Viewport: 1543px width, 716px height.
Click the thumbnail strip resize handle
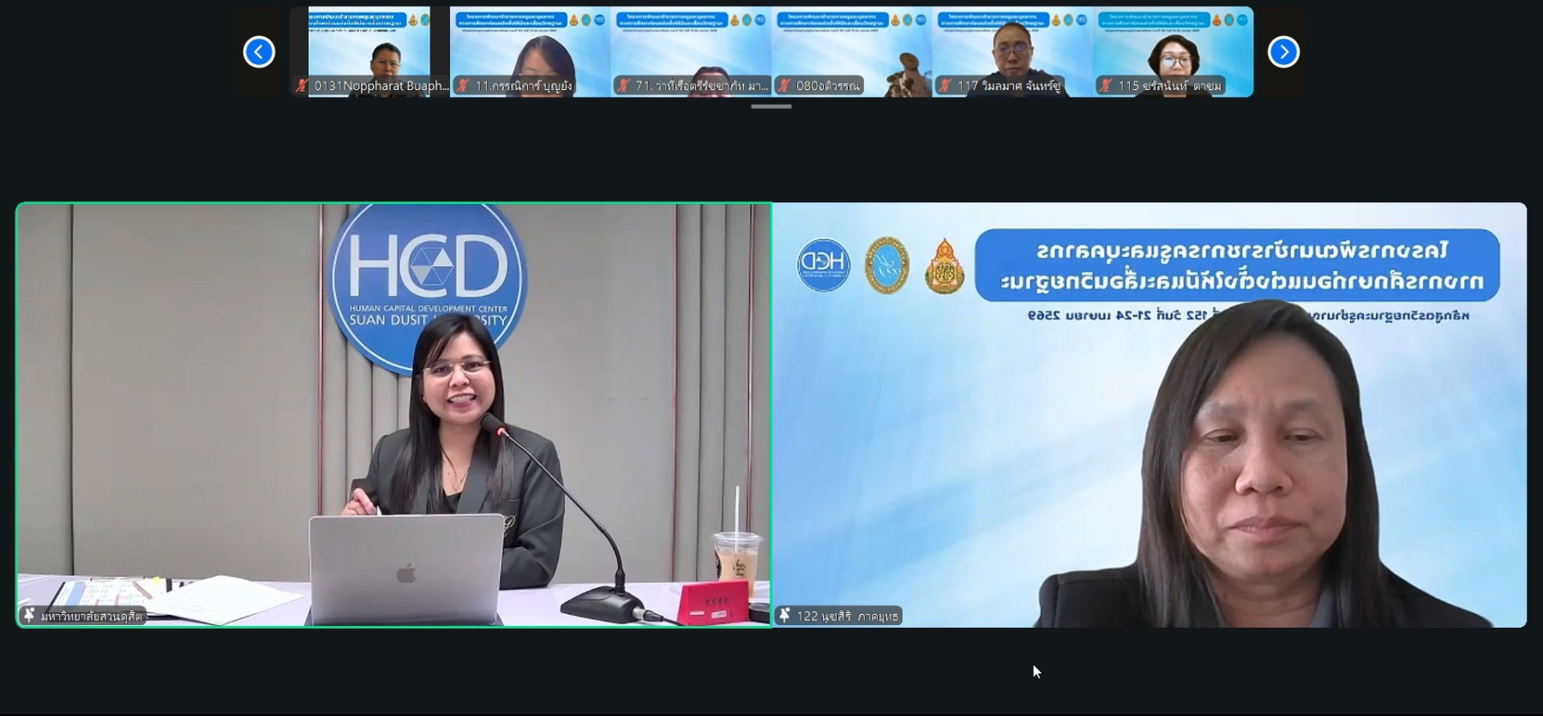(771, 106)
